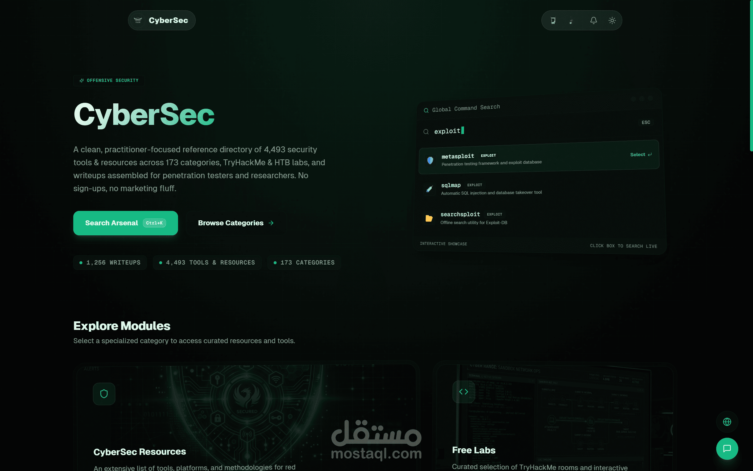This screenshot has height=471, width=753.
Task: Click the 'INTERACTIVE SHOWCASE' label
Action: pyautogui.click(x=443, y=244)
